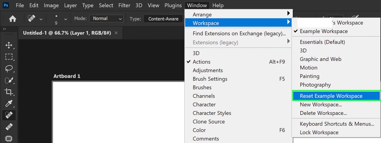
Task: Show the Character Styles panel
Action: click(239, 113)
